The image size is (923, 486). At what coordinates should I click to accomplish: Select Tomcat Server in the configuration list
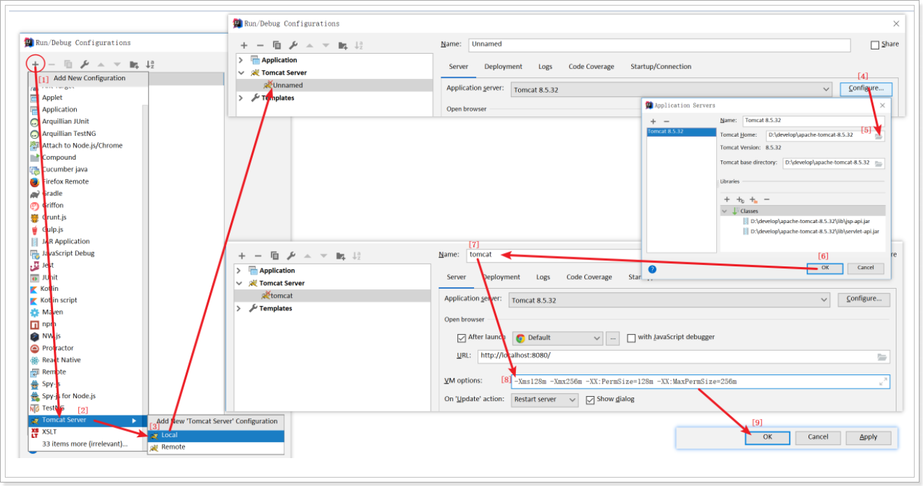(x=87, y=420)
